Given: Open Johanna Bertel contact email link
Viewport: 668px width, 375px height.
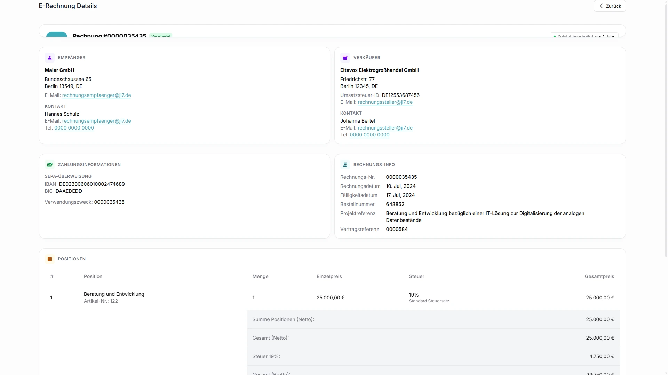Looking at the screenshot, I should click(x=385, y=128).
